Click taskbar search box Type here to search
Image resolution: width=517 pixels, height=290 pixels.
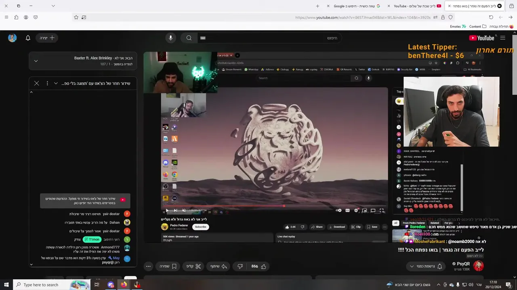52,285
